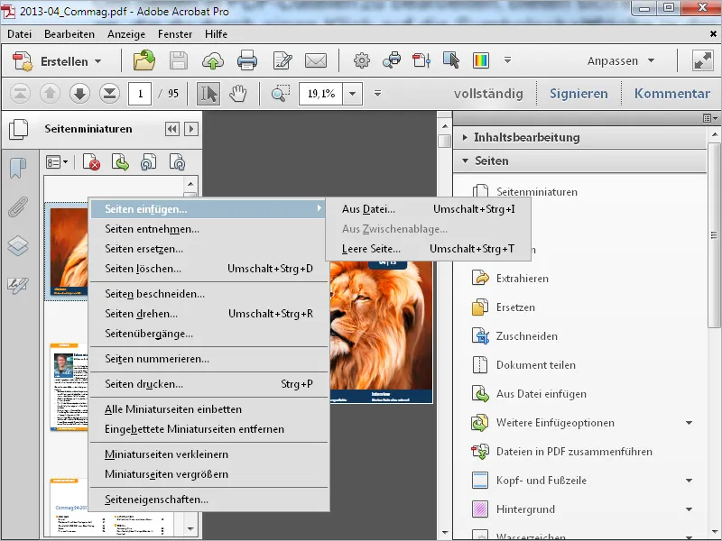The image size is (722, 541).
Task: Go to previous page arrow
Action: (x=50, y=94)
